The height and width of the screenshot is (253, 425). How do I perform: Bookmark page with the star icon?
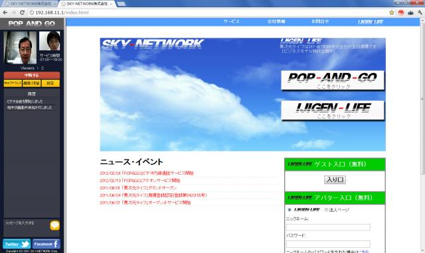(x=392, y=13)
